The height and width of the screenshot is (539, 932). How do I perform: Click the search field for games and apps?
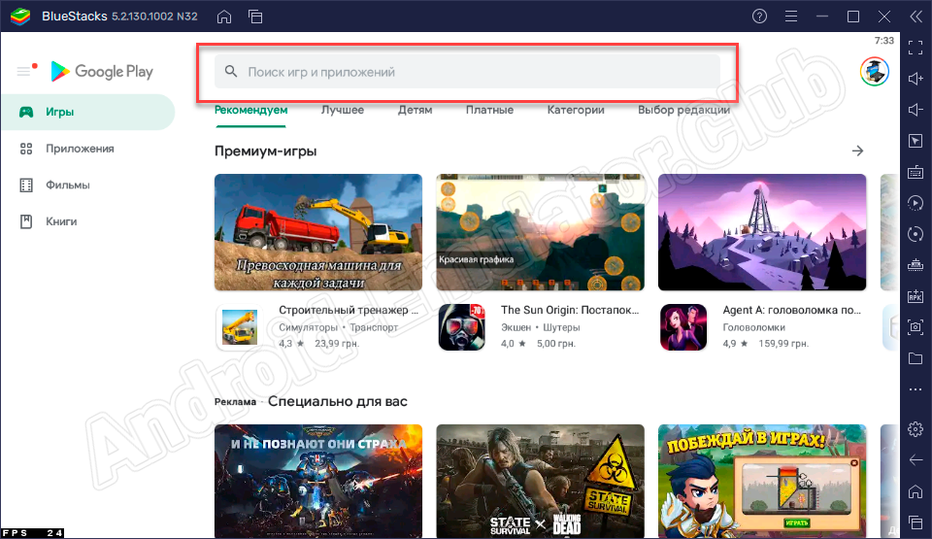click(466, 72)
